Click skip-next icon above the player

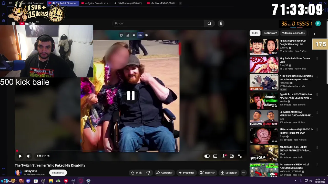[134, 35]
